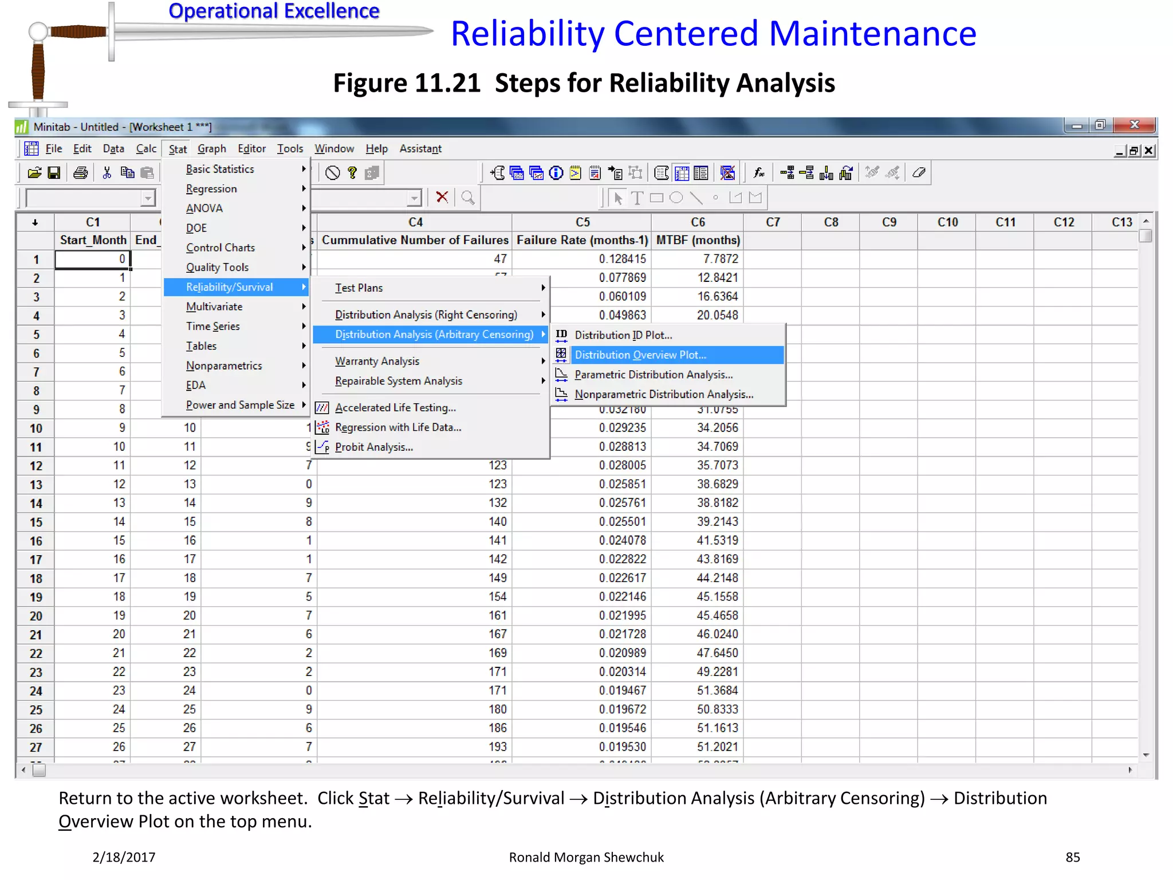Choose Probit Analysis menu entry
Screen dimensions: 1173x880
pyautogui.click(x=431, y=447)
